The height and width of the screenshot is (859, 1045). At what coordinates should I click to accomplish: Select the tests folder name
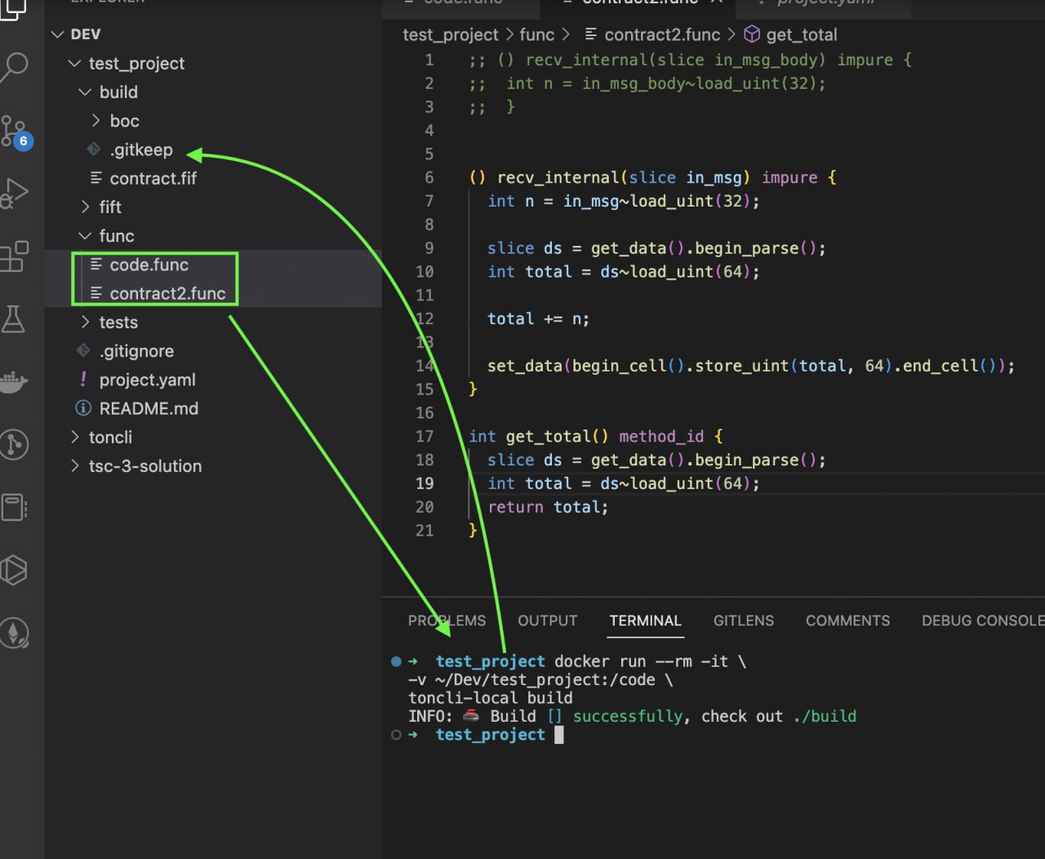tap(118, 323)
